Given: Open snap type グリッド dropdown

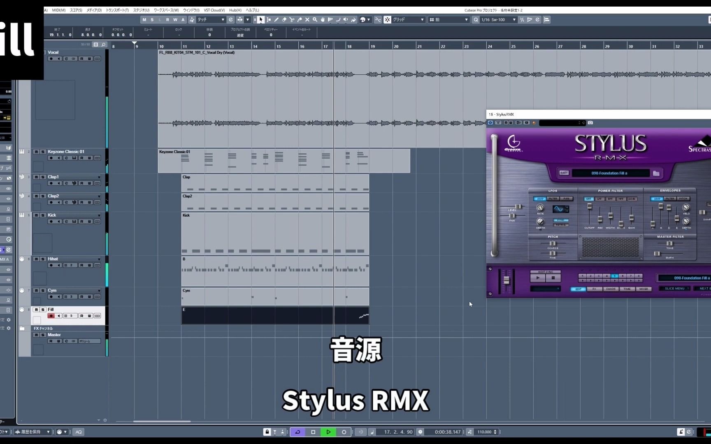Looking at the screenshot, I should point(408,19).
